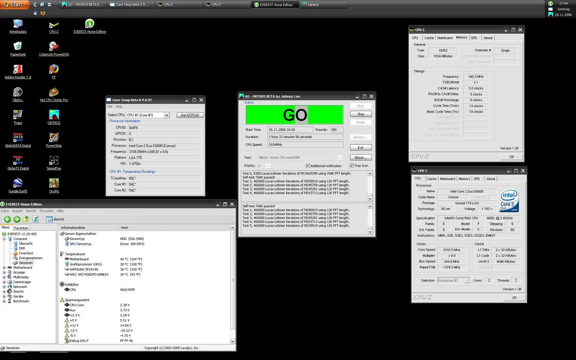Launch the CyberLink PowerDVD desktop icon
Screen dimensions: 576x360
tap(54, 49)
